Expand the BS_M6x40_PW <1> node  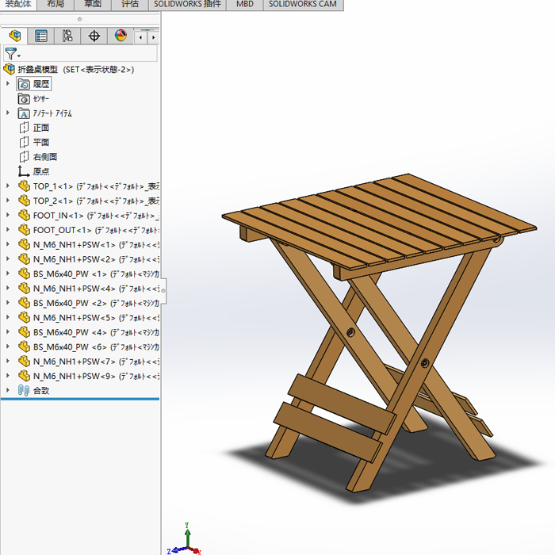[8, 274]
